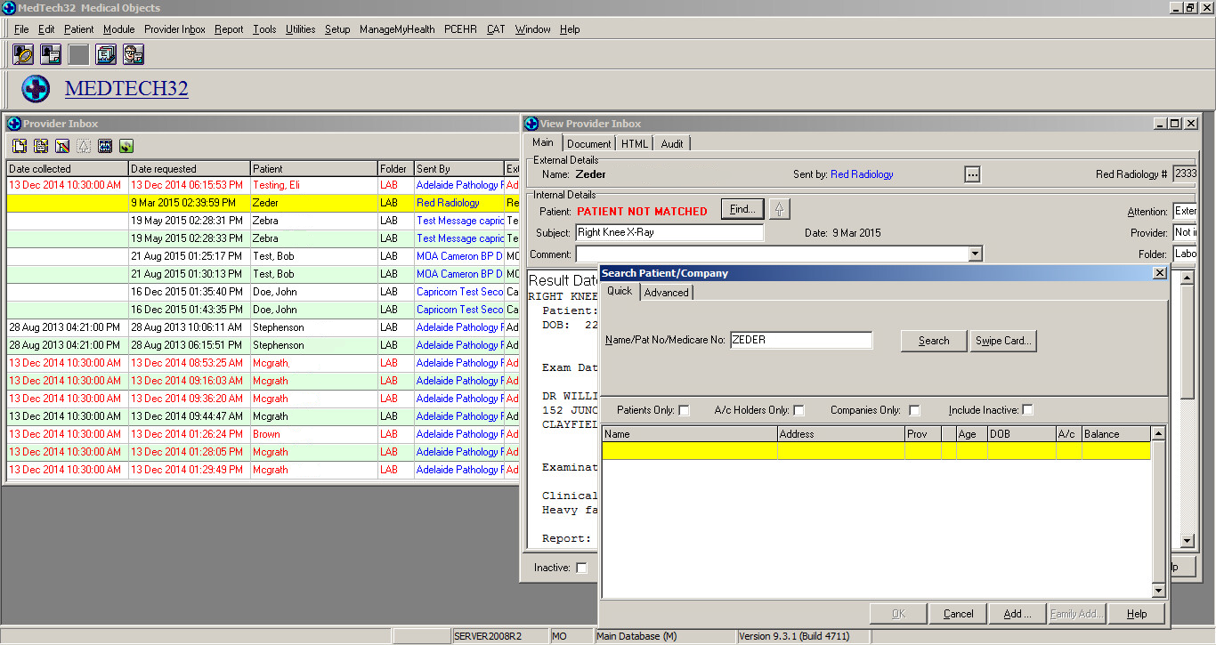1216x645 pixels.
Task: Click the greyed up-arrow icon in Provider Inbox toolbar
Action: [84, 146]
